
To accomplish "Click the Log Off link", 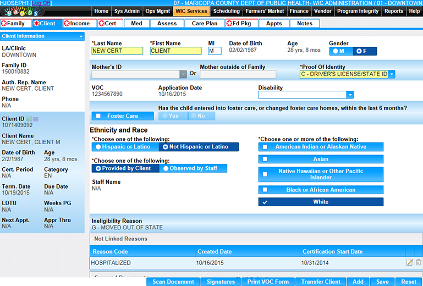I will pyautogui.click(x=40, y=3).
